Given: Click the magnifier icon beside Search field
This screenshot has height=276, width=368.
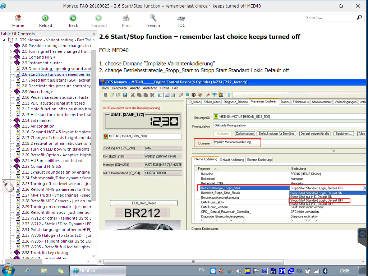Looking at the screenshot, I should pos(359,17).
